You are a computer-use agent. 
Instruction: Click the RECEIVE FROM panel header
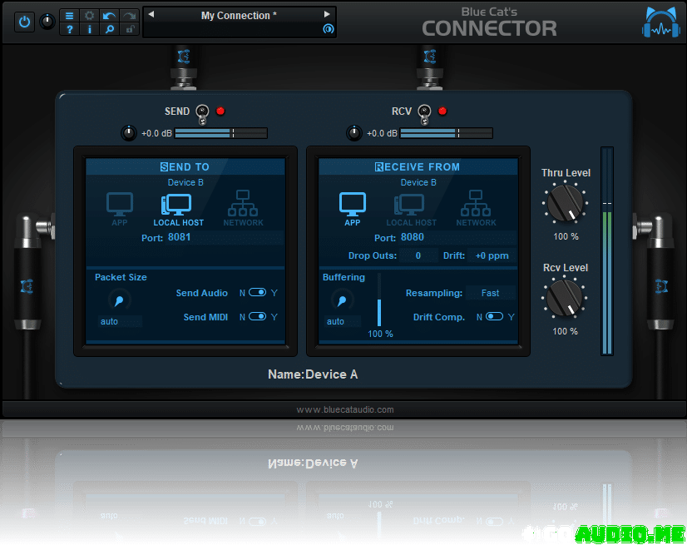pyautogui.click(x=418, y=166)
